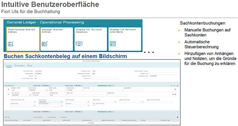
Task: Collapse all line items via header arrow icon
Action: pyautogui.click(x=174, y=86)
